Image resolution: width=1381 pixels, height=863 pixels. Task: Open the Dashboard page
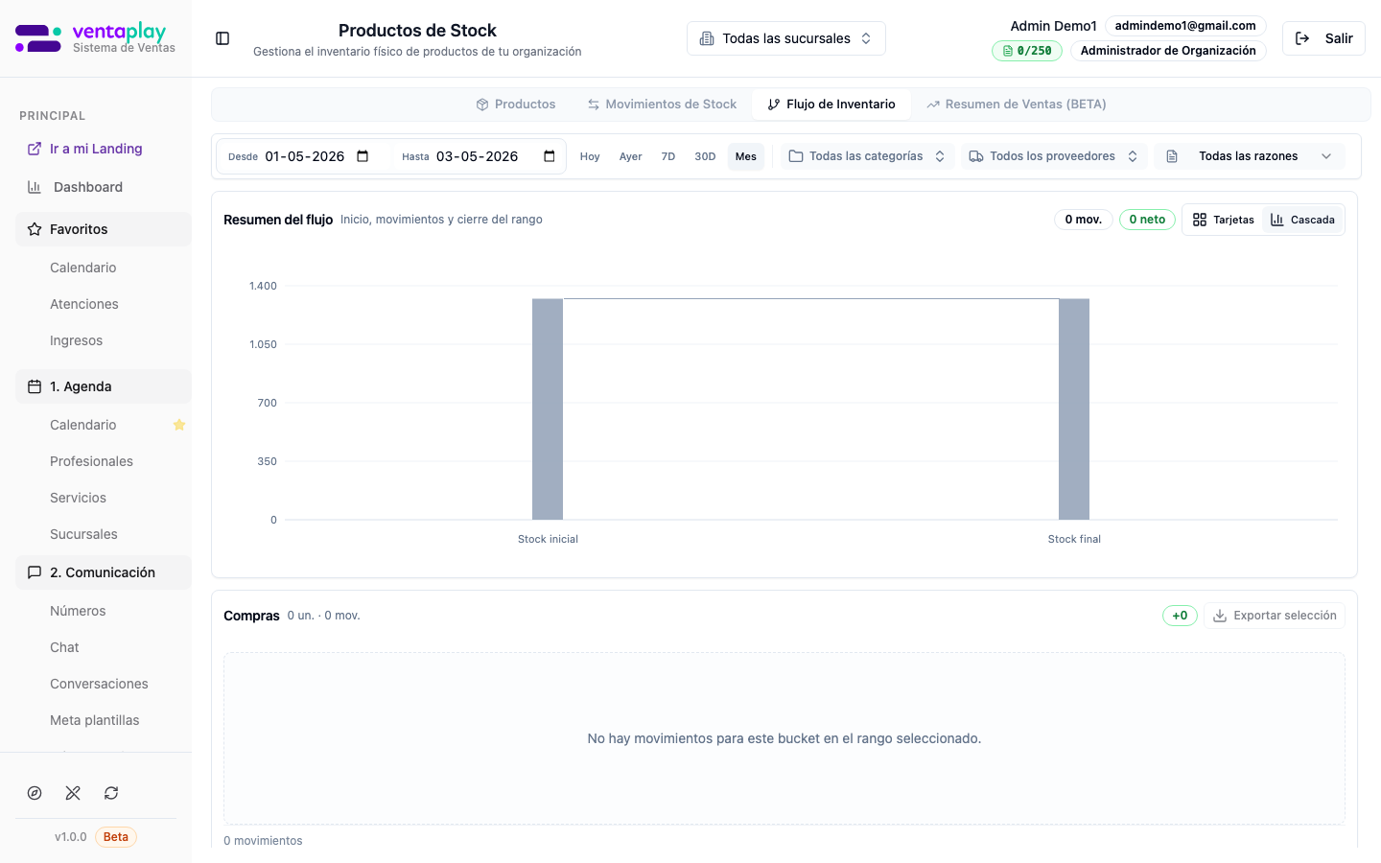click(x=88, y=187)
